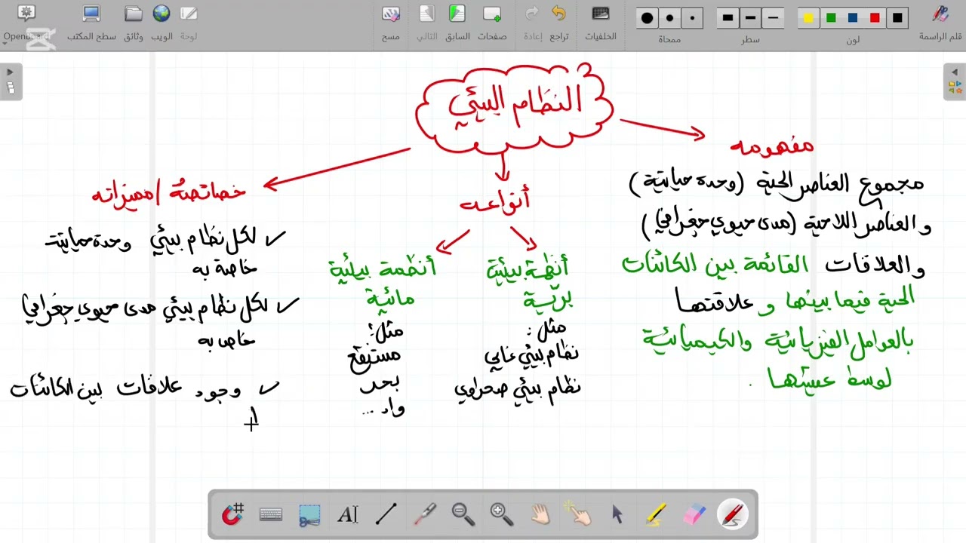966x543 pixels.
Task: Choose the text tool (AI icon)
Action: coord(347,514)
